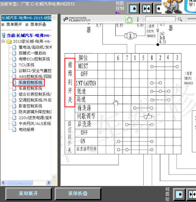Screen dimensions: 196x202
Task: Click document icon beside 按键式一键启动
Action: pyautogui.click(x=14, y=53)
